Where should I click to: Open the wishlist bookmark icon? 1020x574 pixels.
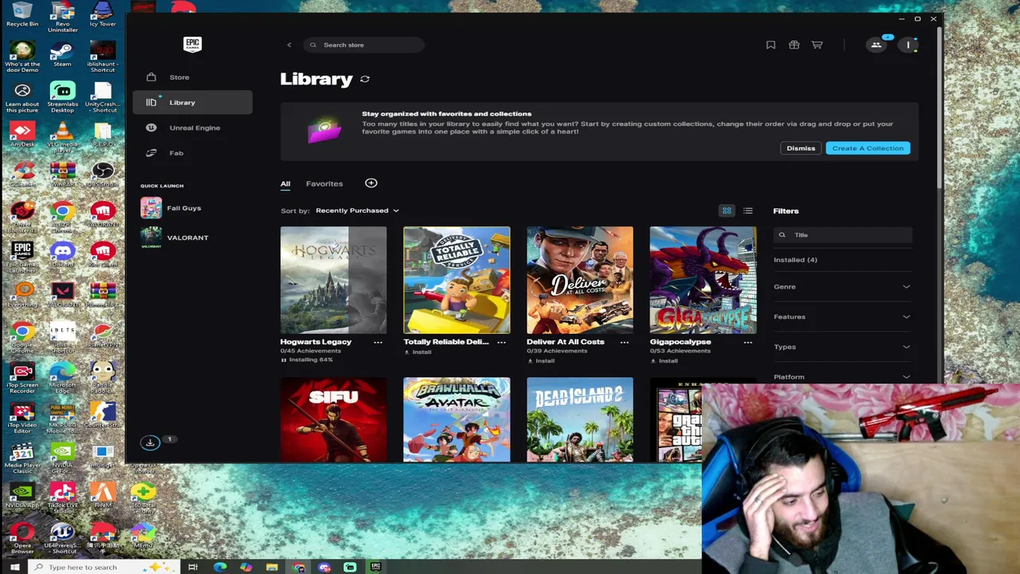point(771,45)
